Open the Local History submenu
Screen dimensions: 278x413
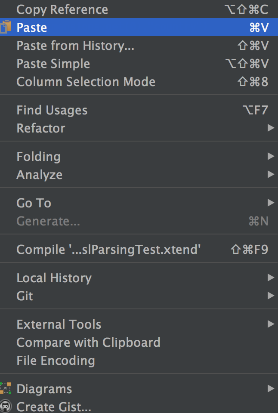(139, 277)
